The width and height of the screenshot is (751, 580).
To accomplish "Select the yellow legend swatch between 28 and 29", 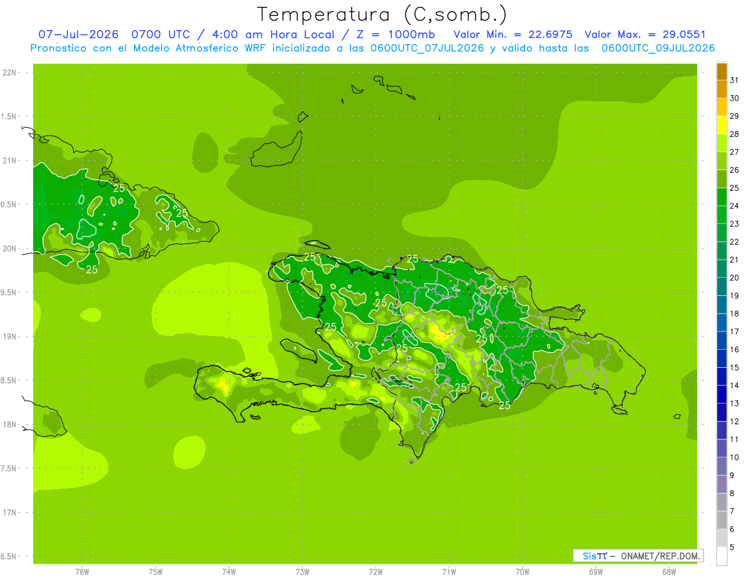I will click(x=722, y=125).
